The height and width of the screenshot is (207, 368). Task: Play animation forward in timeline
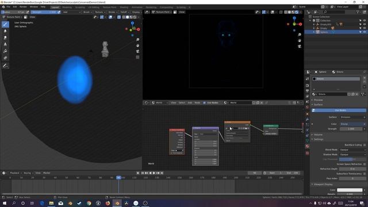pos(154,173)
